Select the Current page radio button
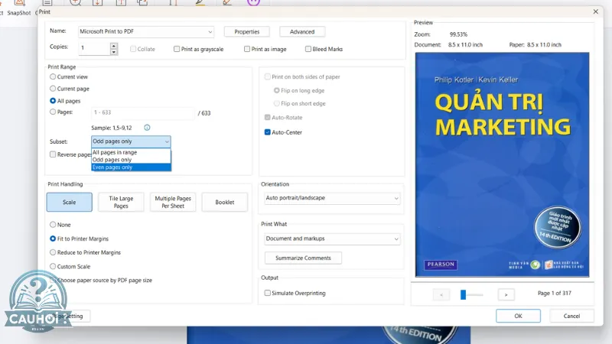Image resolution: width=612 pixels, height=344 pixels. click(53, 89)
